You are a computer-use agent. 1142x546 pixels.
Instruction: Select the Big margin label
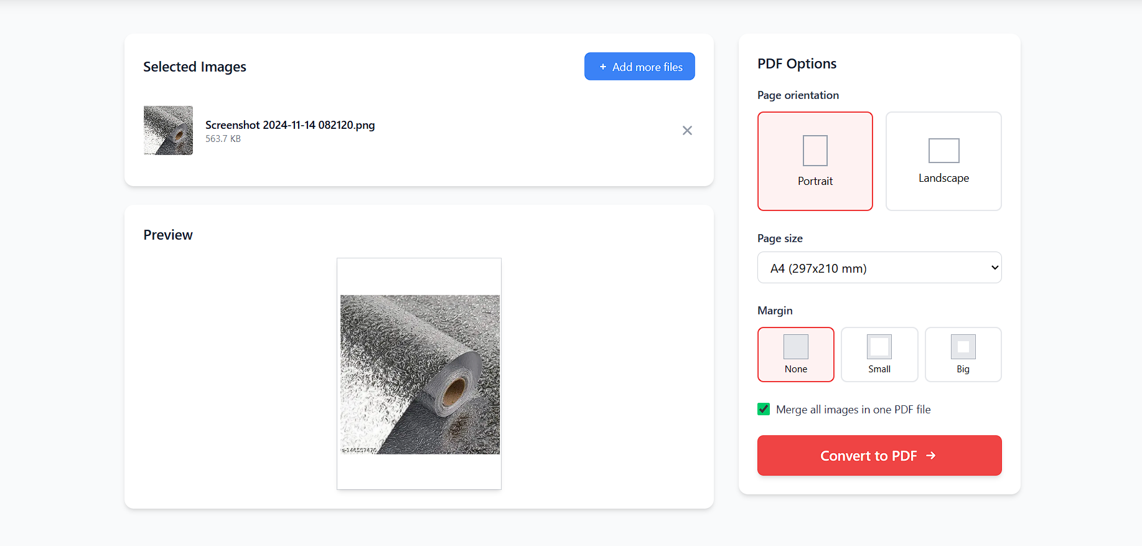pos(963,369)
